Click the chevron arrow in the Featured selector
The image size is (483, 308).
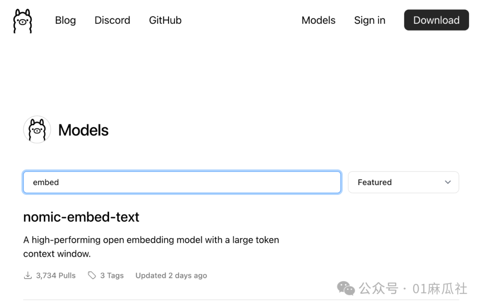tap(448, 182)
